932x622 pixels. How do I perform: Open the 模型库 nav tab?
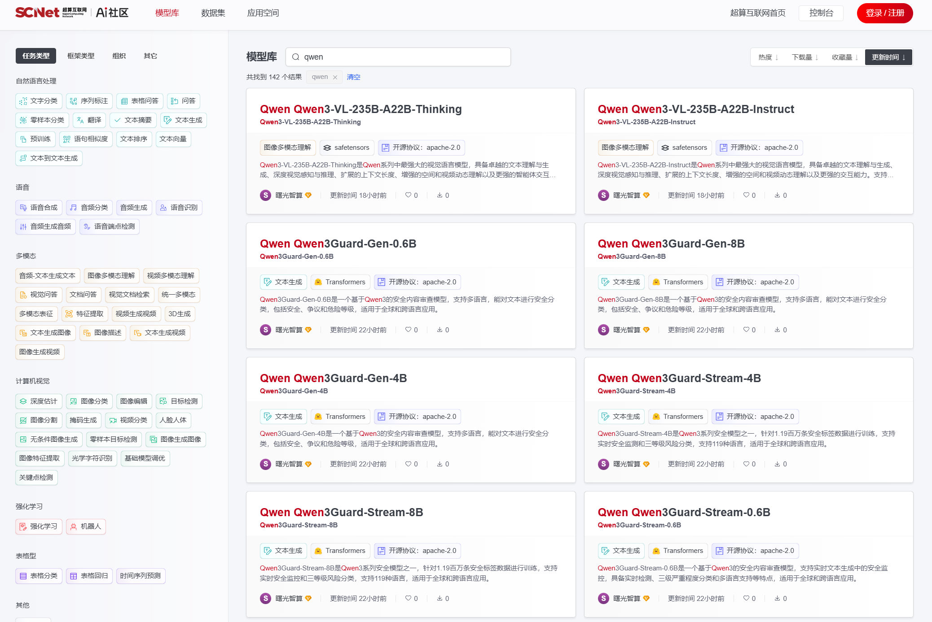(167, 13)
